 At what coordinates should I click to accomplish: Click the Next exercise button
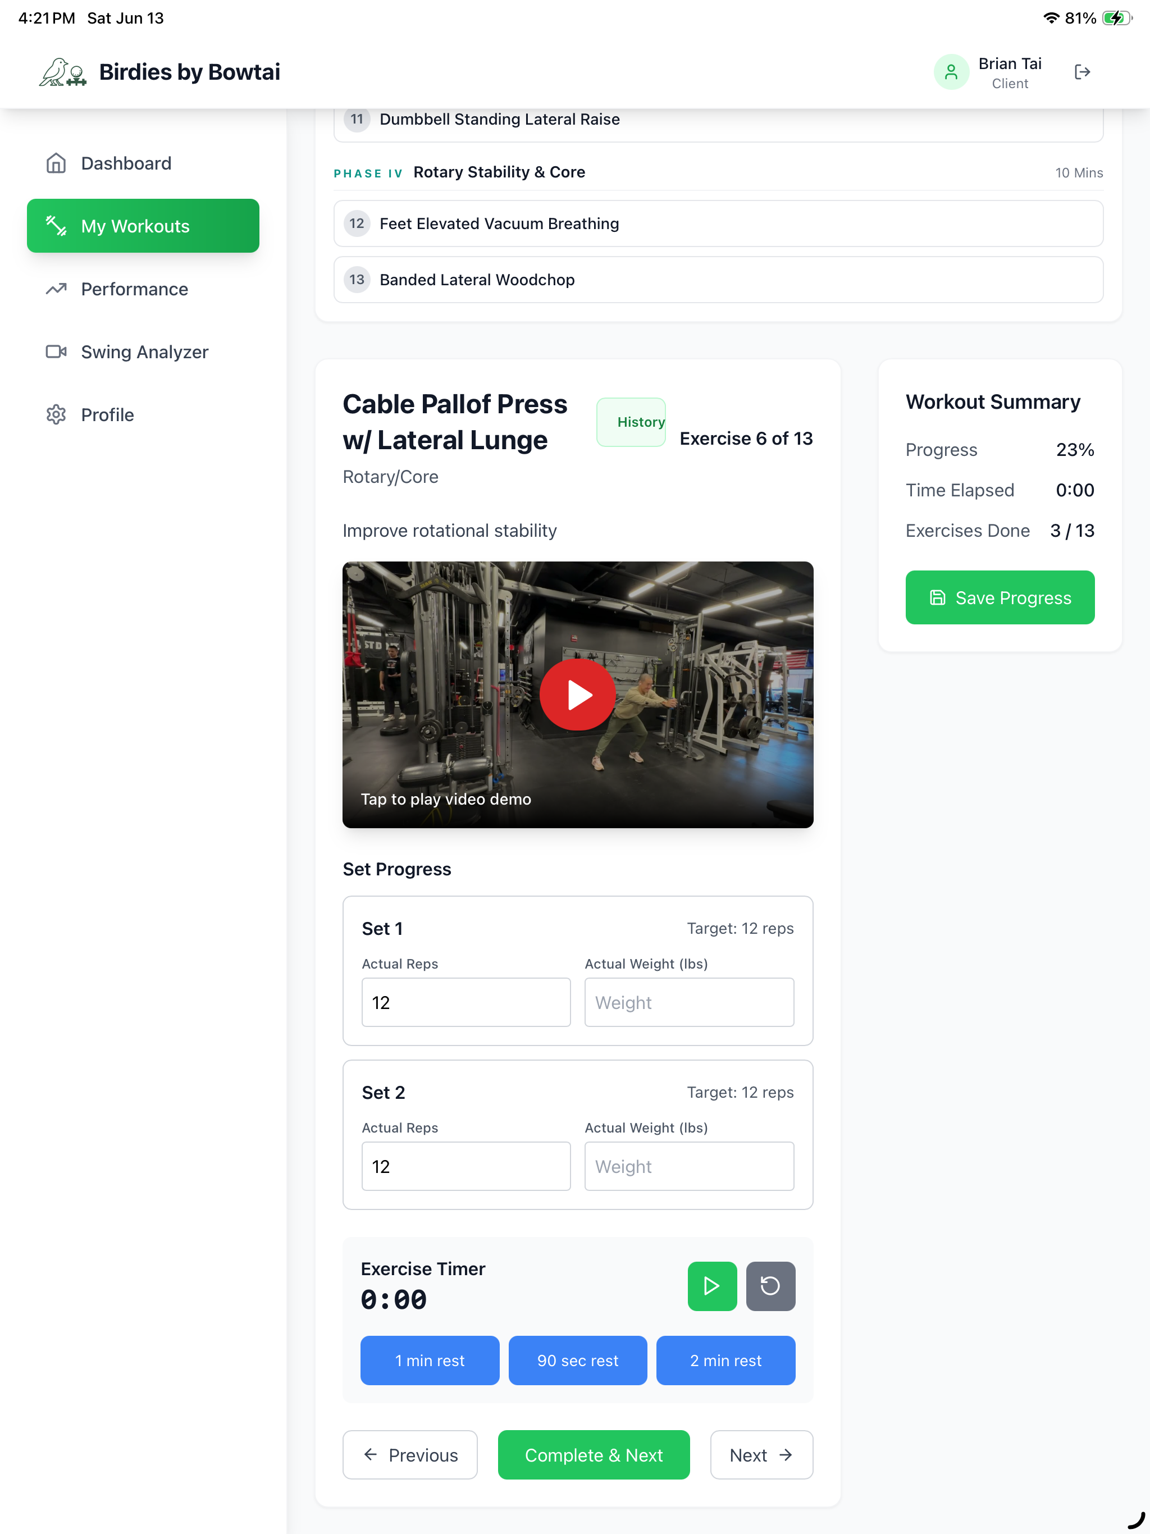tap(761, 1454)
